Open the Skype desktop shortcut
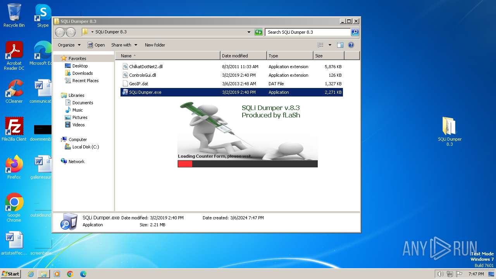This screenshot has height=279, width=496. click(x=43, y=15)
